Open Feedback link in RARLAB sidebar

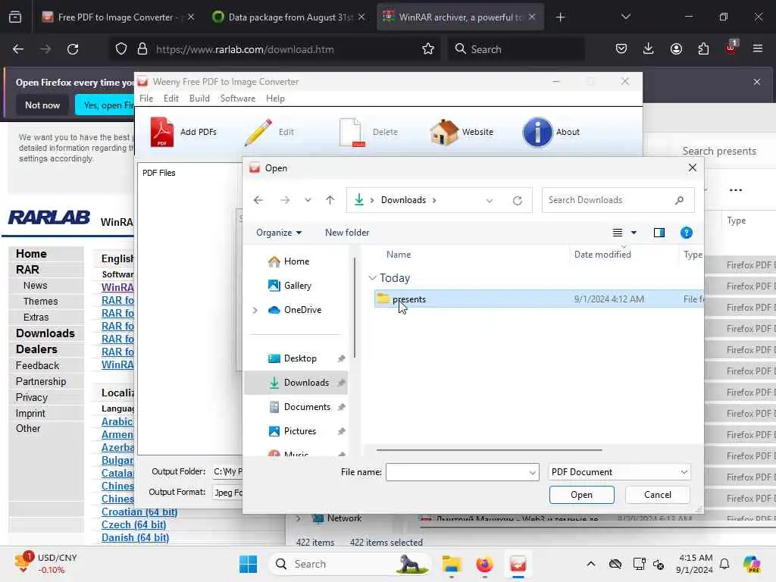pos(37,366)
